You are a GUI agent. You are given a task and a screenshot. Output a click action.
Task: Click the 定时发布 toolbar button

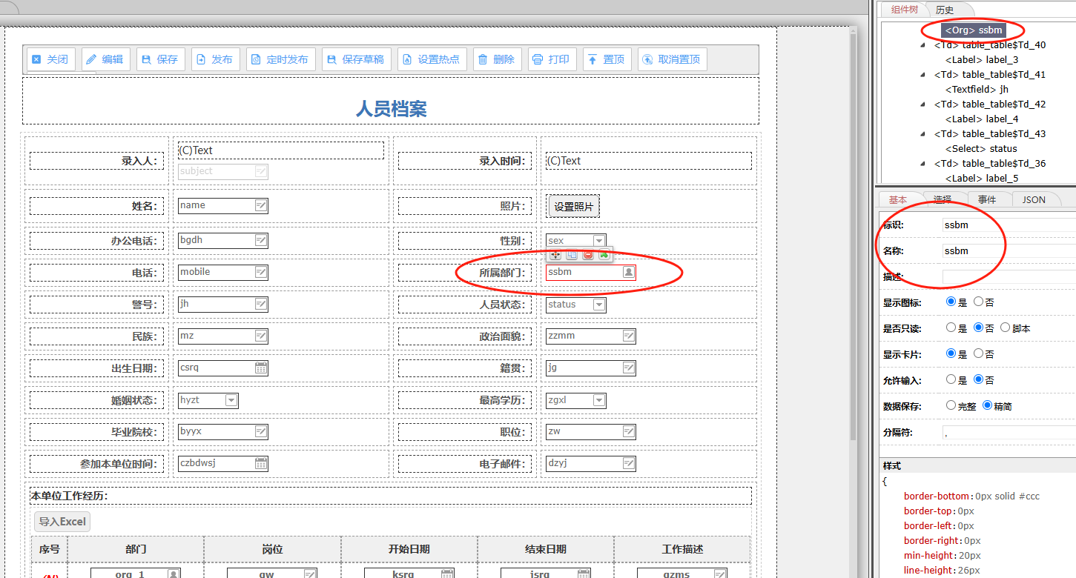point(281,59)
